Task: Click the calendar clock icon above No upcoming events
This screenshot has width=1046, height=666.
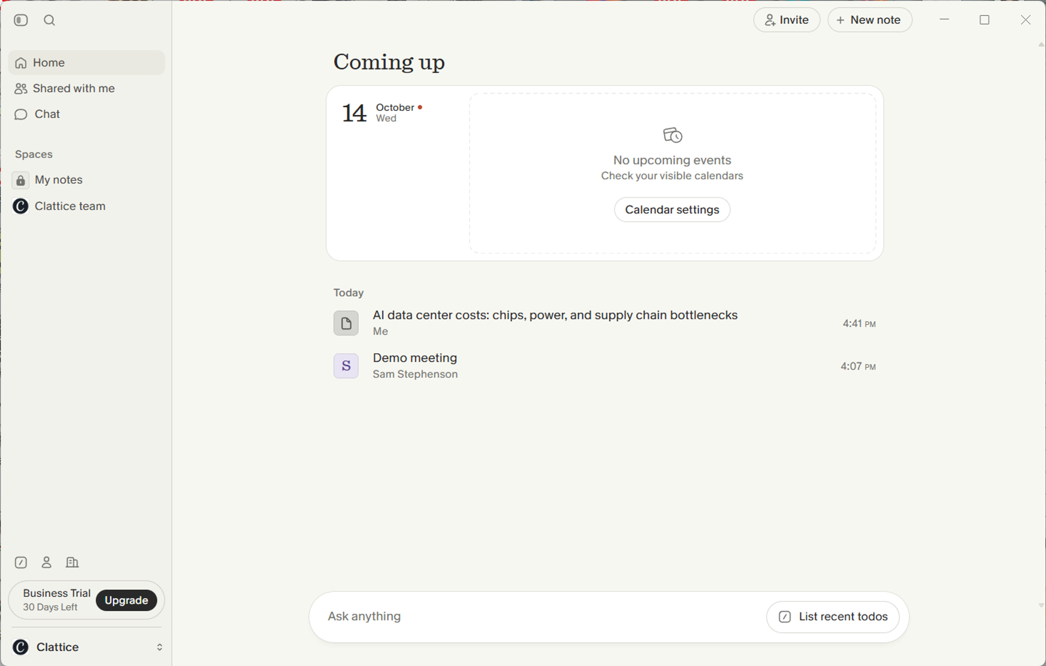Action: 673,135
